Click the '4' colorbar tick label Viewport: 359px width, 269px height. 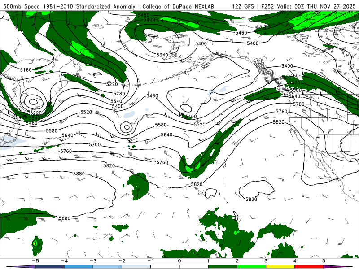pyautogui.click(x=295, y=261)
